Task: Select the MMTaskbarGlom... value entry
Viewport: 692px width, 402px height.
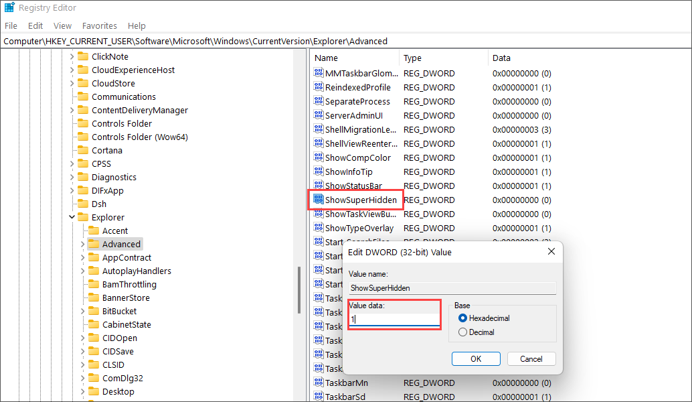Action: 355,73
